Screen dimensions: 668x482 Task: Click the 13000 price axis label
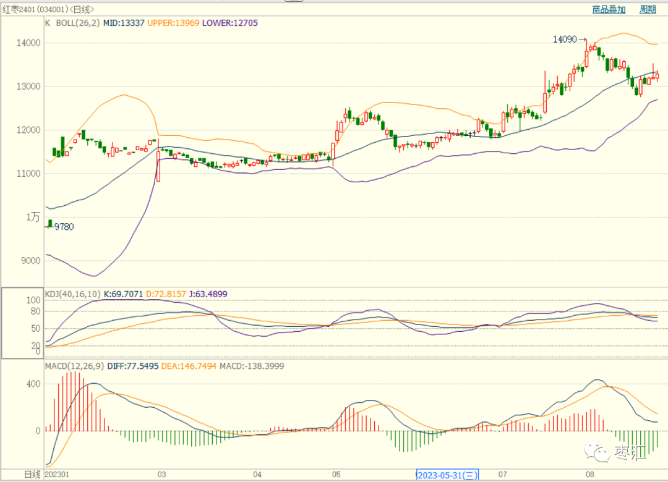[x=28, y=87]
